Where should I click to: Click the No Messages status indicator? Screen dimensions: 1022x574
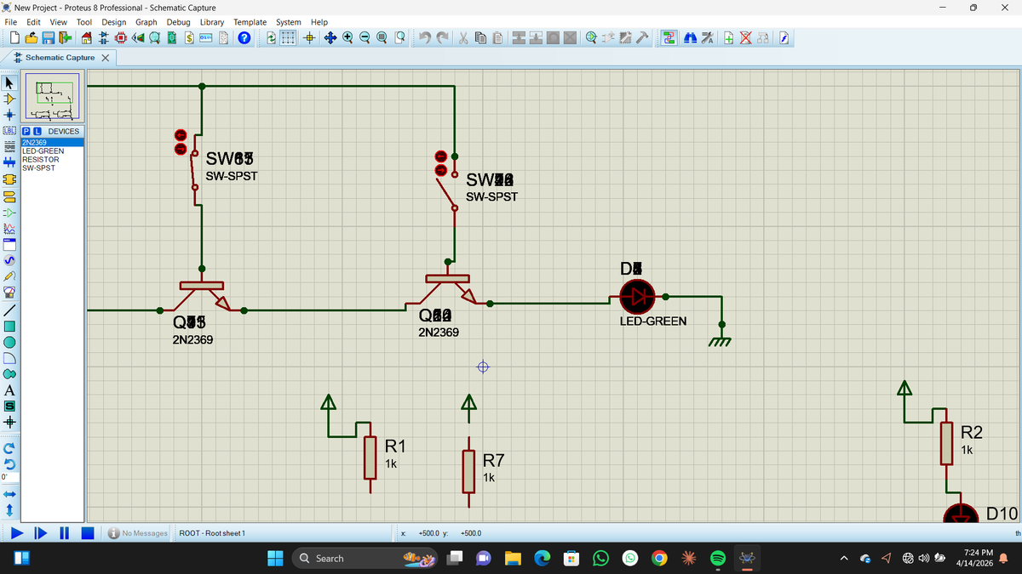pyautogui.click(x=137, y=533)
